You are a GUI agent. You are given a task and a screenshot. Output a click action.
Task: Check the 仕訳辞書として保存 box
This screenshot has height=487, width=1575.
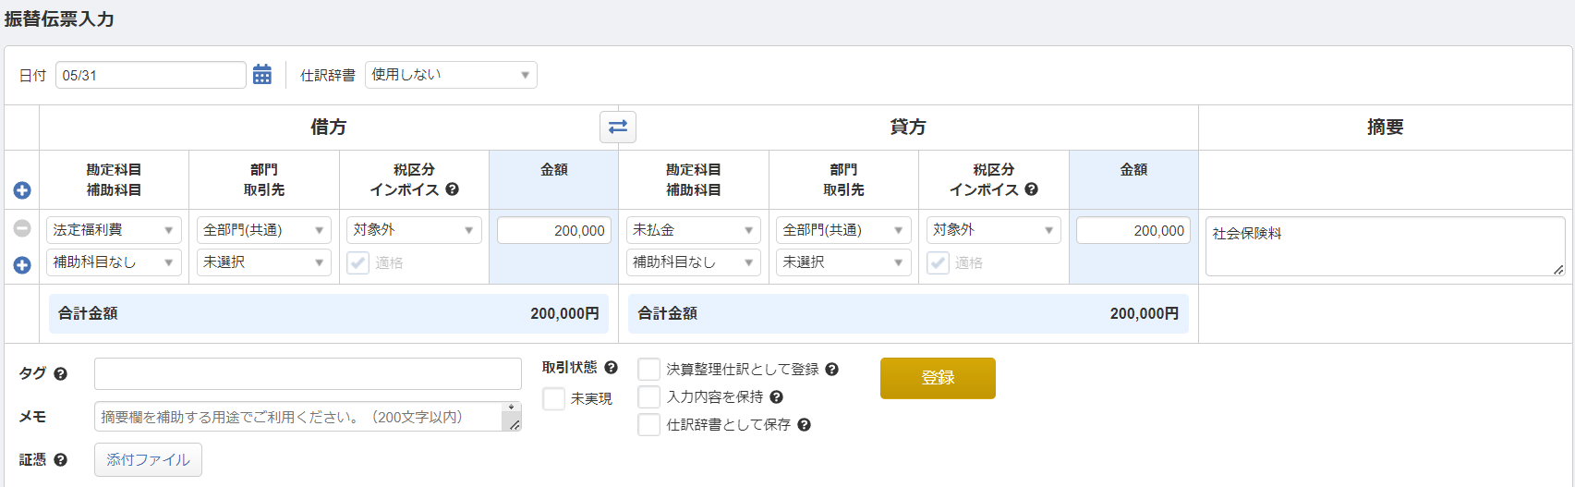coord(649,425)
